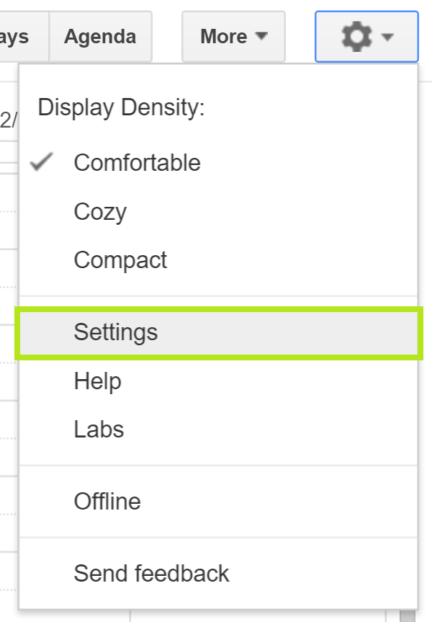Select Comfortable display density
The height and width of the screenshot is (622, 432).
[x=137, y=162]
